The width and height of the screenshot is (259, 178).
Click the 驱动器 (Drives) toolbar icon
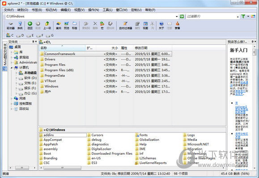pos(11,25)
